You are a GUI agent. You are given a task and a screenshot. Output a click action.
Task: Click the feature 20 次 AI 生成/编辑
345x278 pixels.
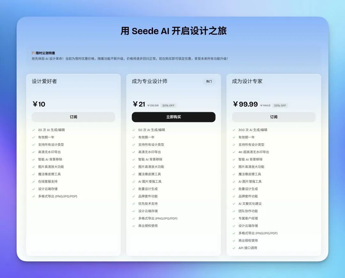[51, 130]
